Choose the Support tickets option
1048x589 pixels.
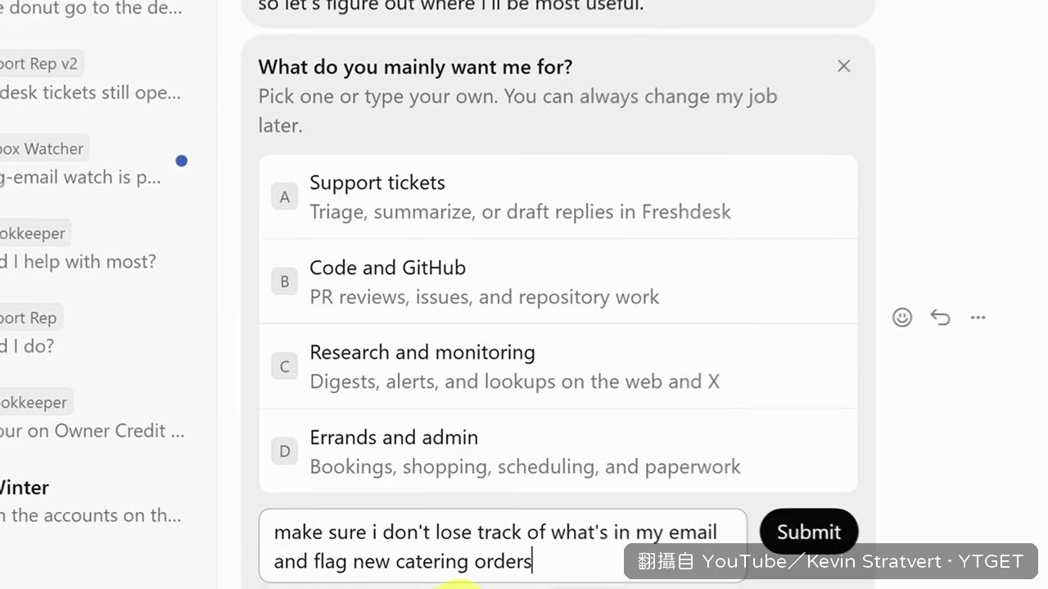[x=558, y=197]
